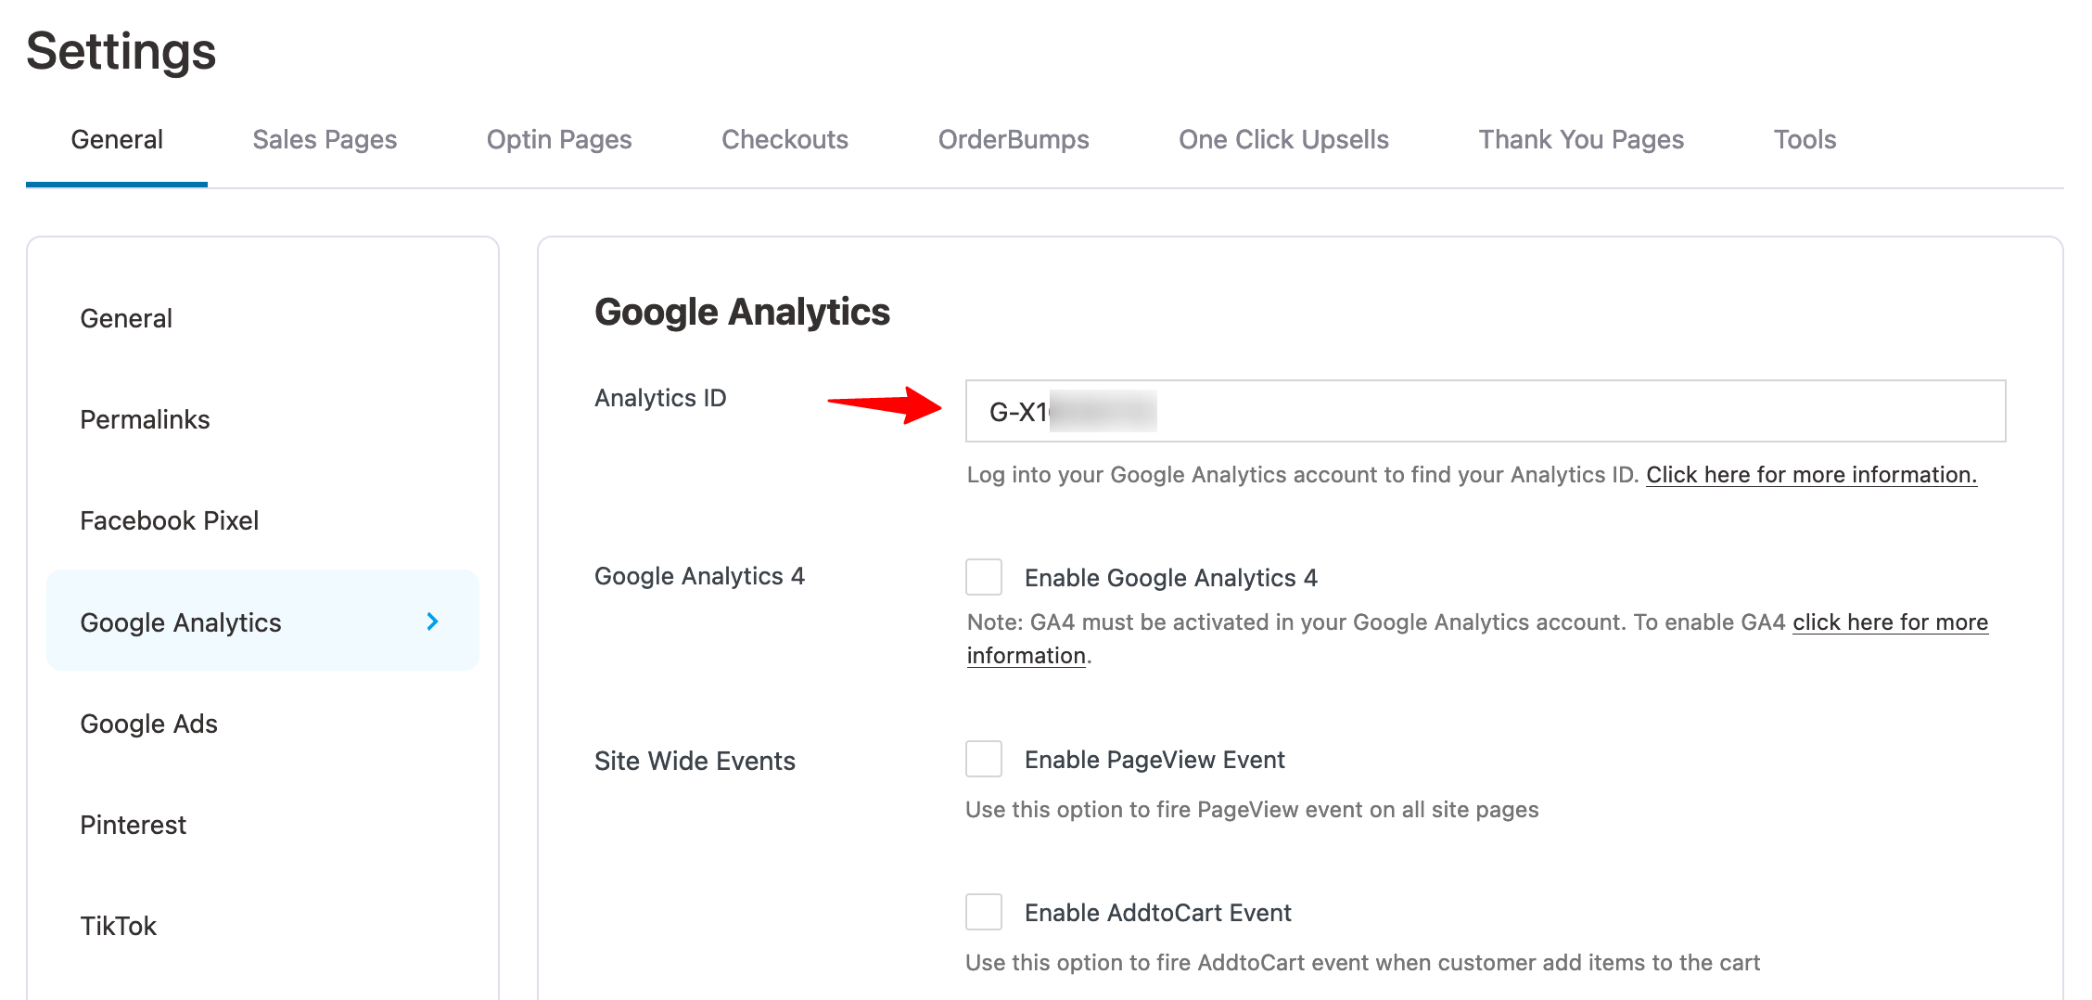The height and width of the screenshot is (1000, 2092).
Task: Select Facebook Pixel in the sidebar
Action: click(169, 520)
